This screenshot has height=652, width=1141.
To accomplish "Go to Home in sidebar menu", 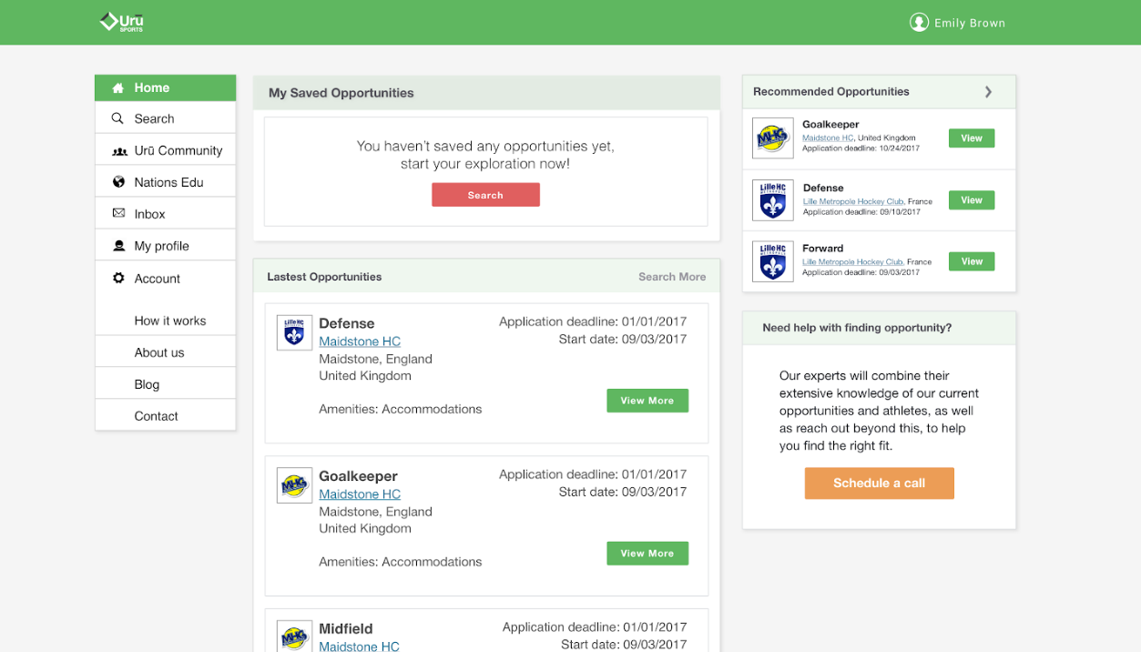I will click(x=166, y=88).
